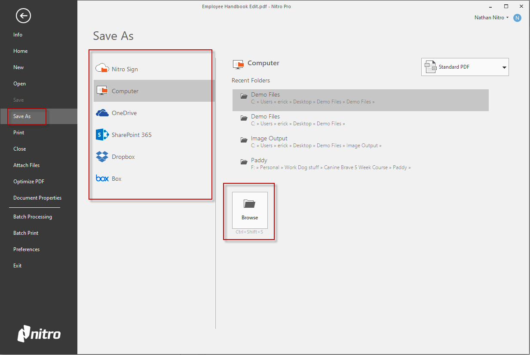Choose the OneDrive cloud icon
This screenshot has width=530, height=355.
102,113
